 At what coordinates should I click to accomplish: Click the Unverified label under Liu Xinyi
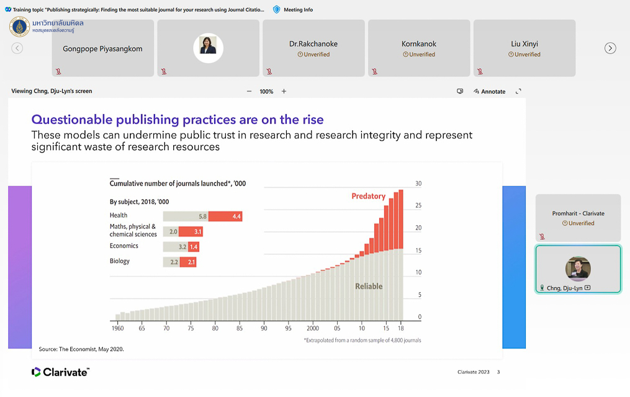[x=524, y=55]
